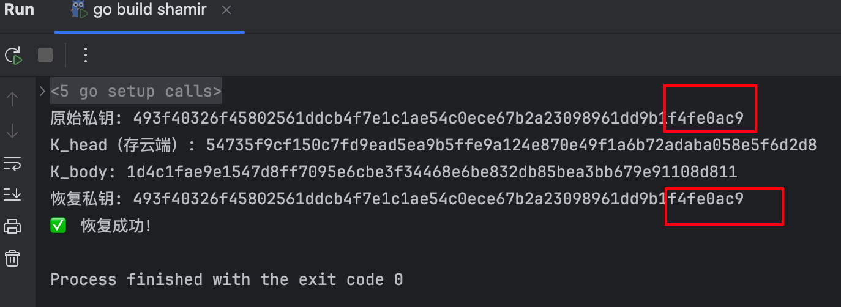The image size is (841, 307).
Task: Click the Go gopher icon in run tab
Action: tap(79, 10)
